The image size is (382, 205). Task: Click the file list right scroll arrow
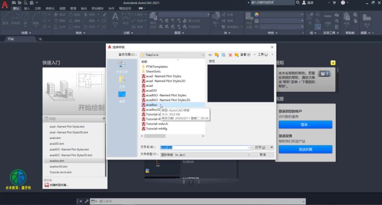coord(203,136)
